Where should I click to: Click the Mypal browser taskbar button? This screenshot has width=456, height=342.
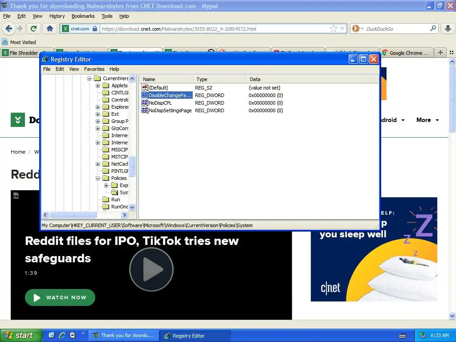[124, 336]
